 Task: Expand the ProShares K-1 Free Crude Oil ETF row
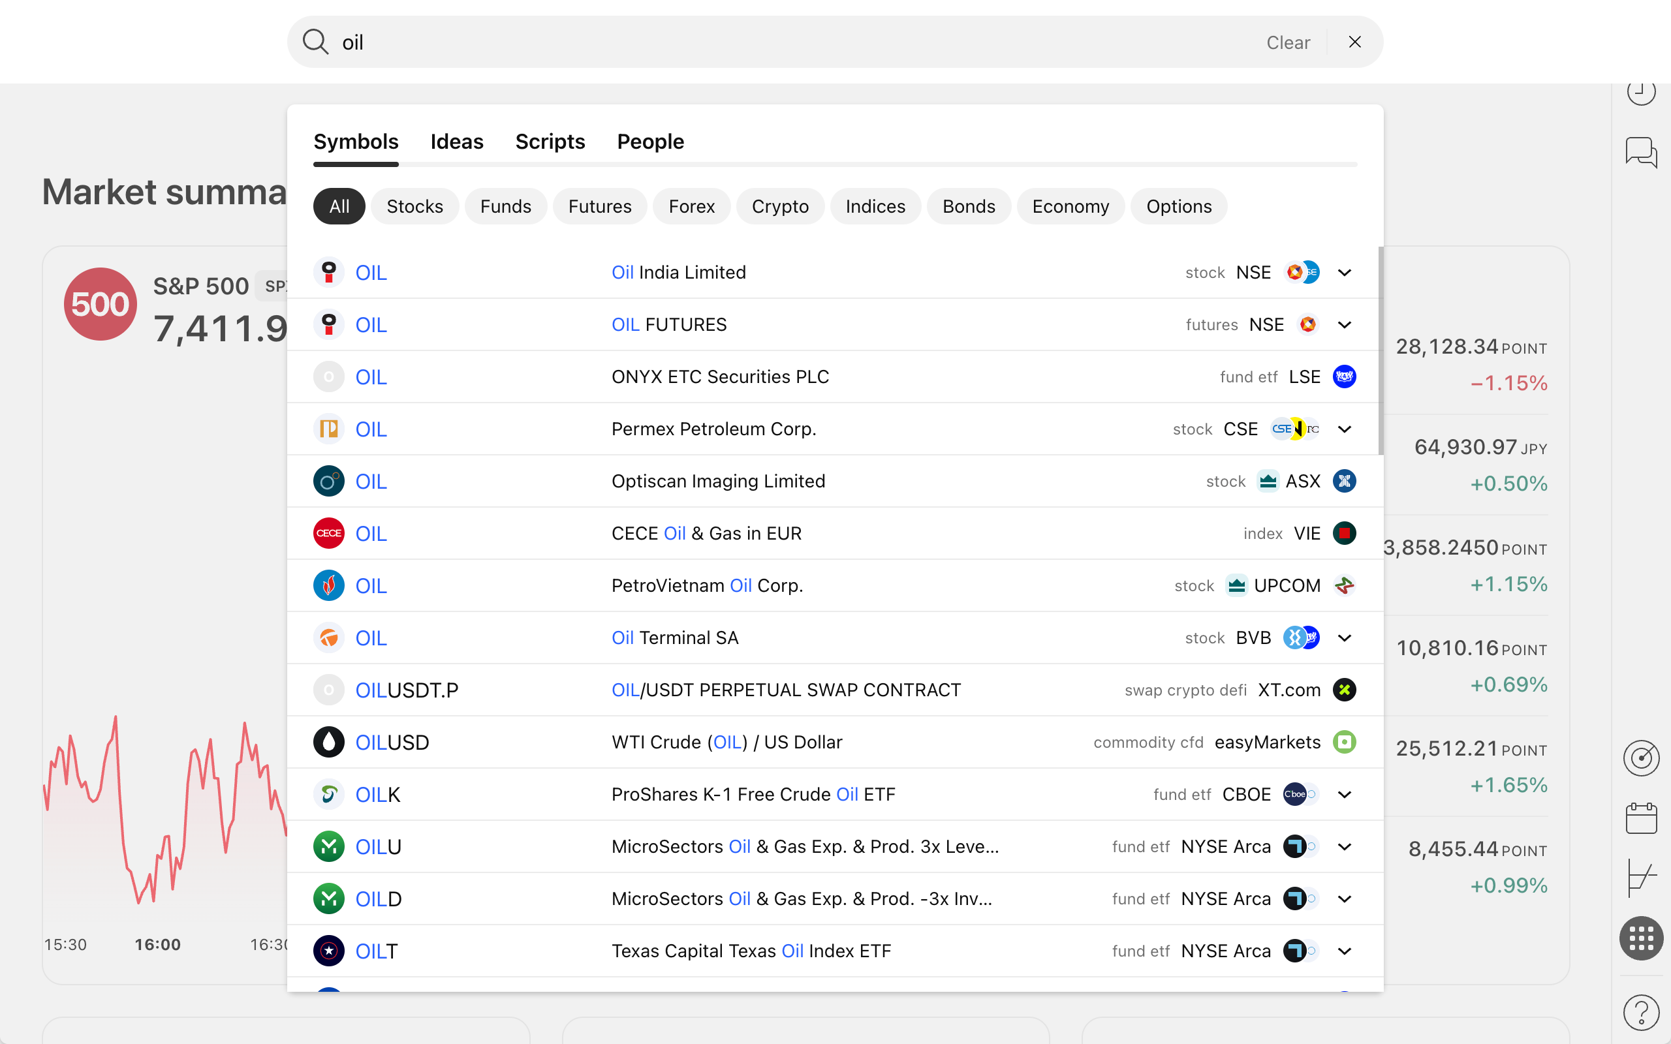(x=1345, y=795)
